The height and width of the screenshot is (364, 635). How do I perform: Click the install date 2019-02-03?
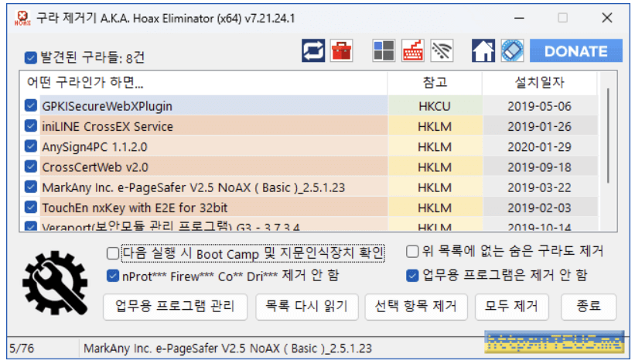pos(539,208)
